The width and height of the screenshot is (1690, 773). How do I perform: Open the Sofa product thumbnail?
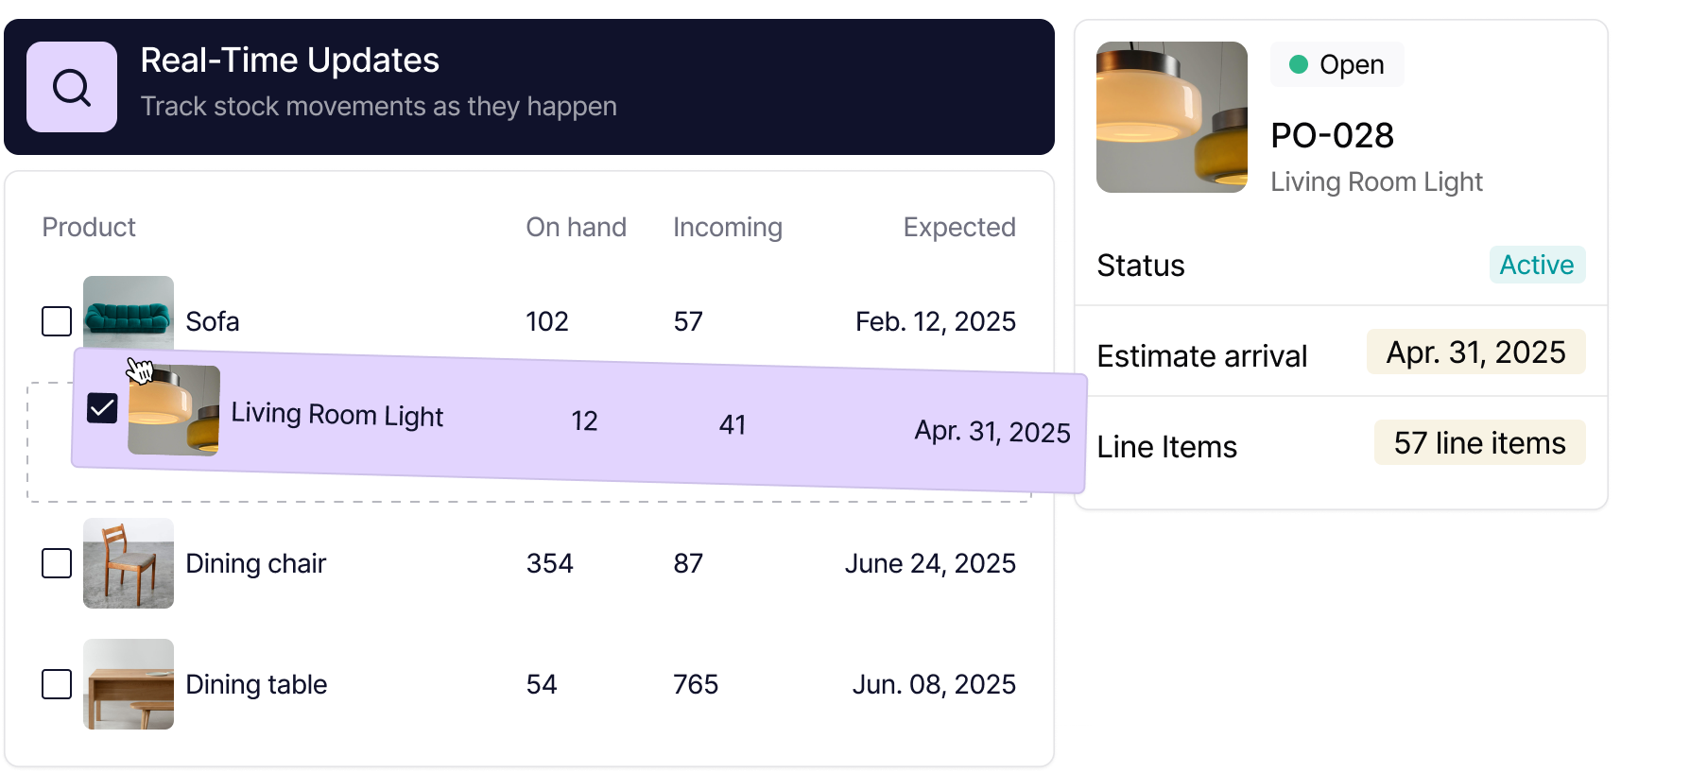[x=129, y=310]
